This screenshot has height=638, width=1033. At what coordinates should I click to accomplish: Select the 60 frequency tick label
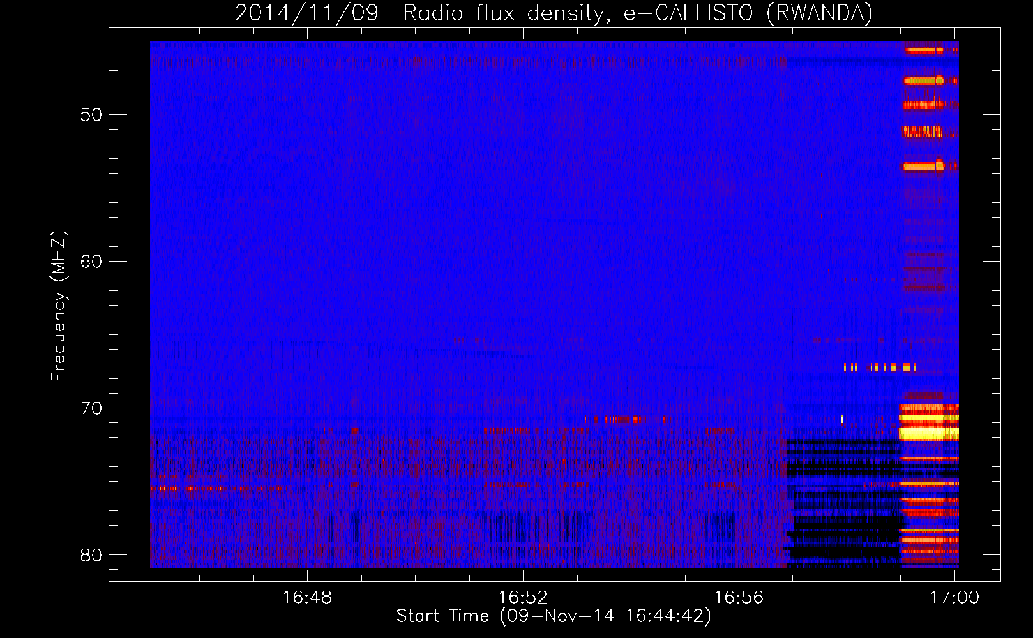[x=91, y=262]
